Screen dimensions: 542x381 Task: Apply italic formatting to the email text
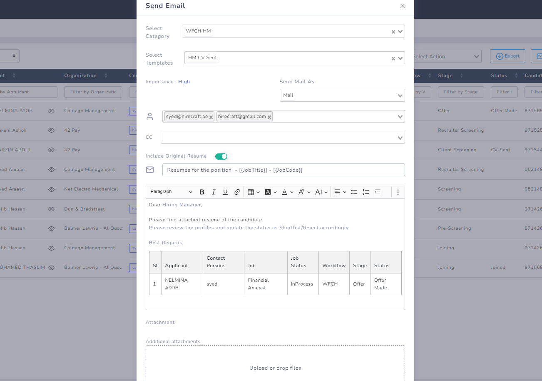point(214,192)
